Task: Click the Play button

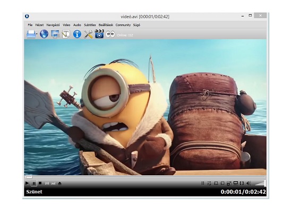Action: [x=27, y=183]
